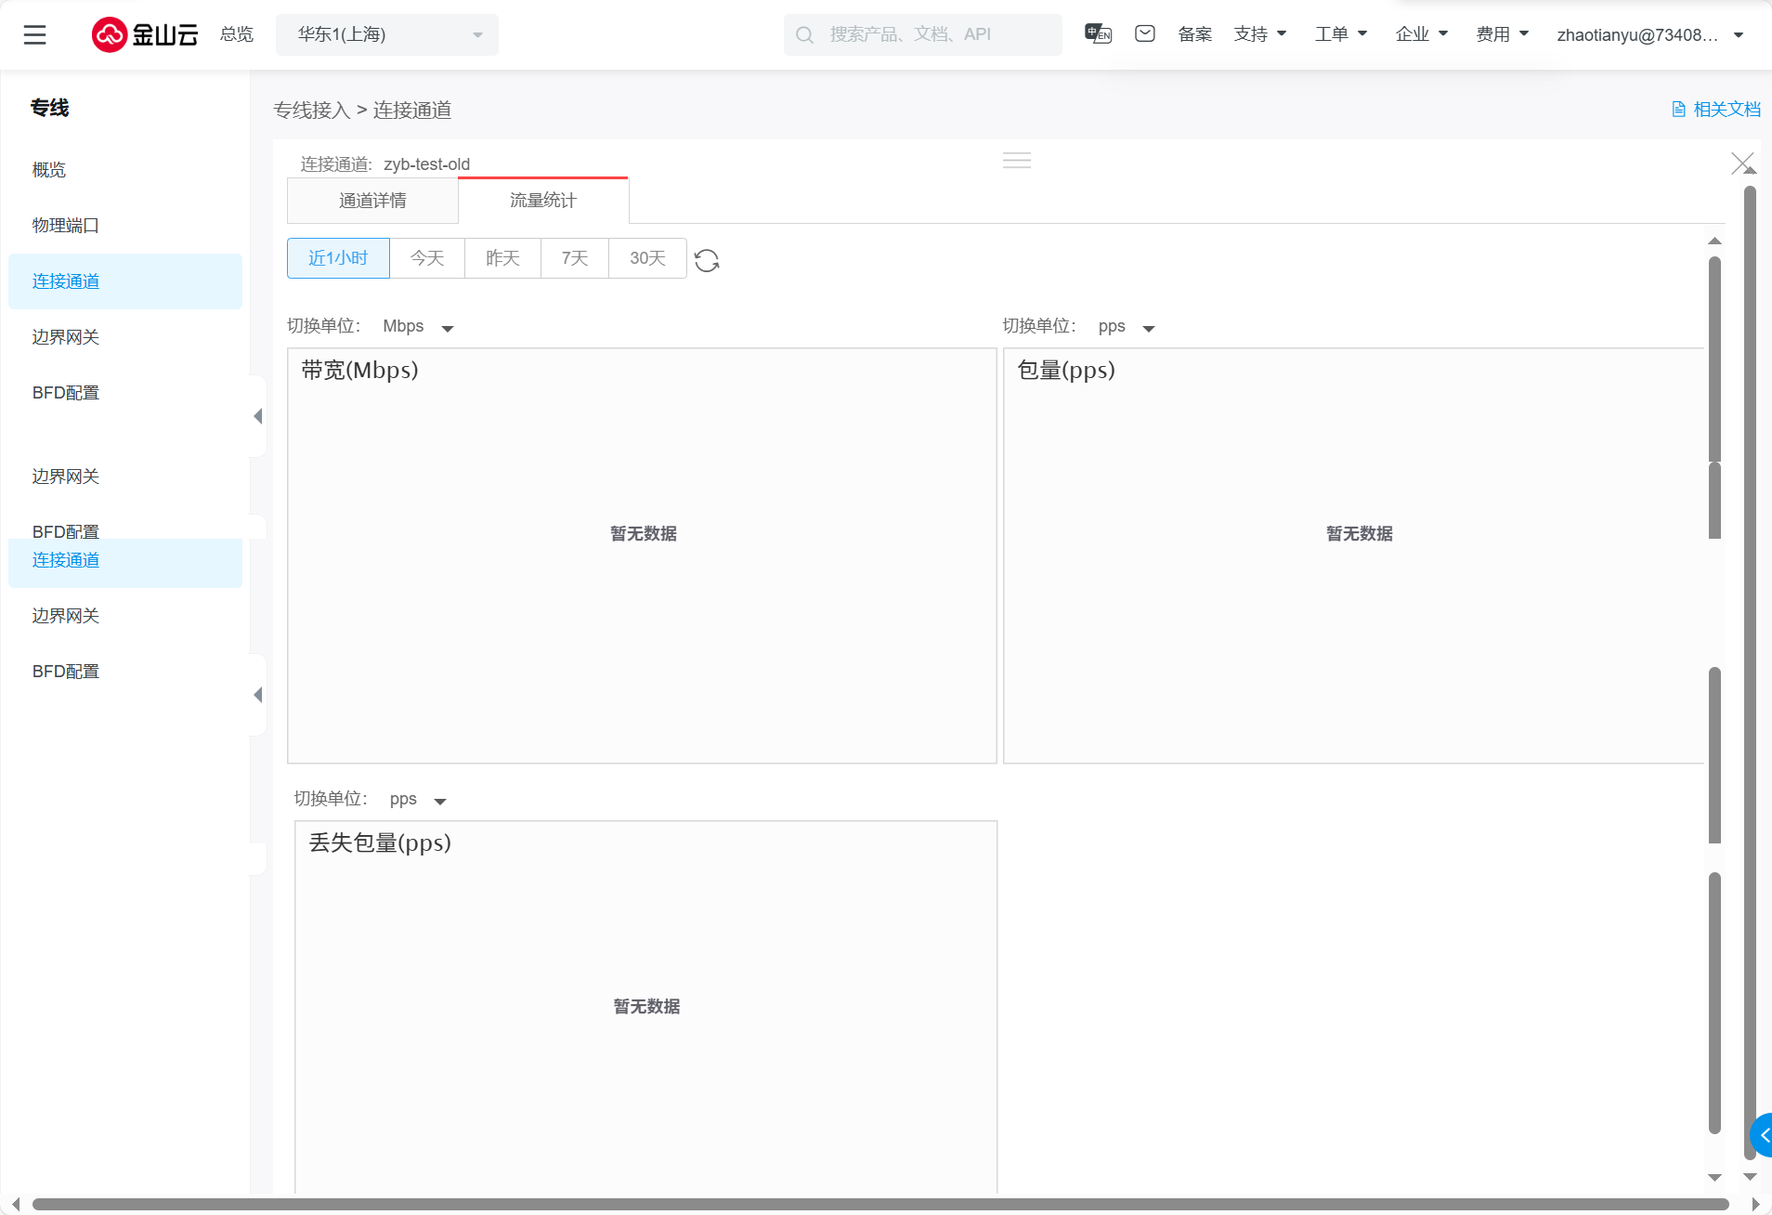Click the Kingsoft Cloud logo
Viewport: 1772px width, 1215px height.
point(145,34)
